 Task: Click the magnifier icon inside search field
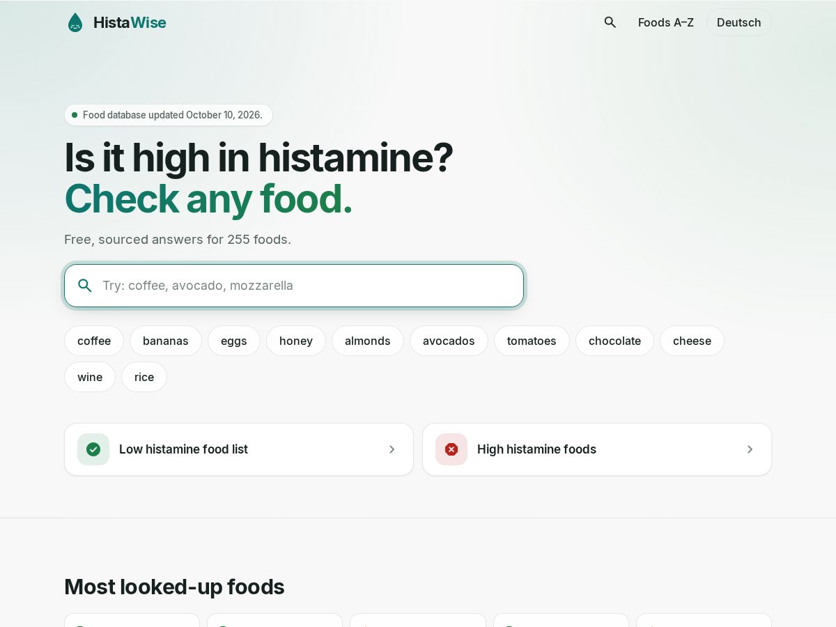(85, 286)
